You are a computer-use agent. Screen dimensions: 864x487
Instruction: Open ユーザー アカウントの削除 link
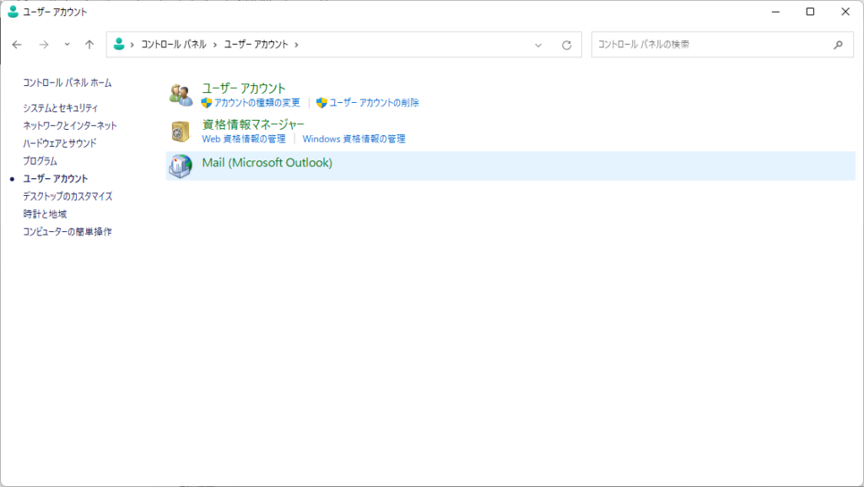click(373, 103)
